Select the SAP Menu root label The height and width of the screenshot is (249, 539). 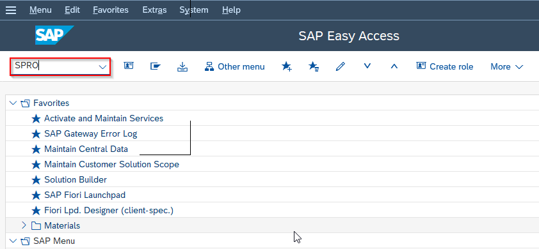(x=54, y=241)
